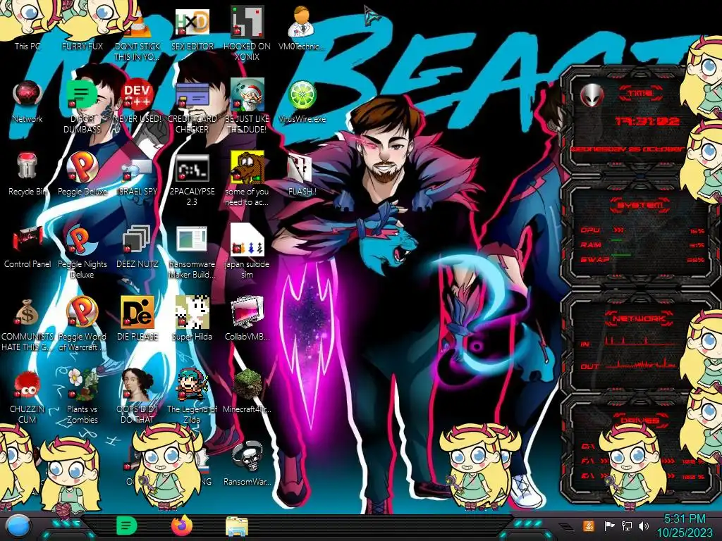This screenshot has height=541, width=722.
Task: Select the BE JUST LIKE THE DUDE! icon
Action: click(247, 106)
